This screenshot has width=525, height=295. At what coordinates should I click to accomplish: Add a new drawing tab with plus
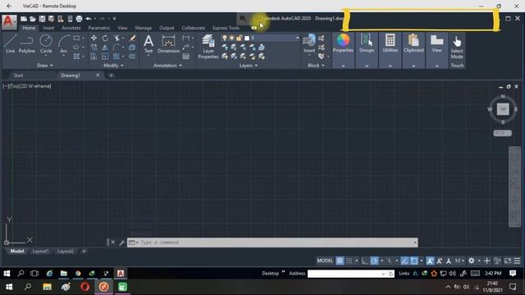tap(112, 75)
